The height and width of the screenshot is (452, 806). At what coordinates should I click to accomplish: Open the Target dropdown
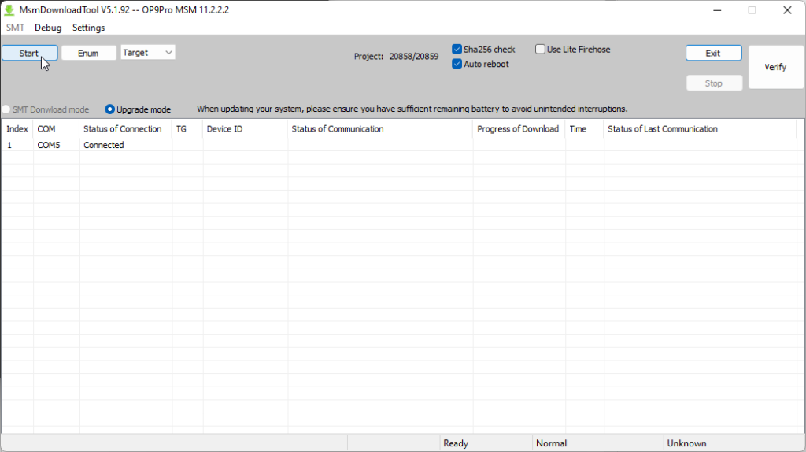click(148, 53)
